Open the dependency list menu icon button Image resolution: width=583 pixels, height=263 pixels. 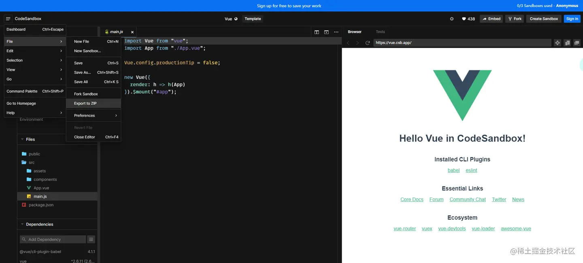tap(91, 240)
